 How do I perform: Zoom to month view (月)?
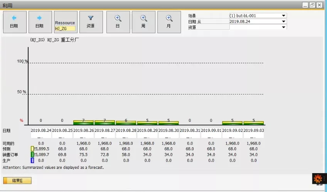[169, 22]
